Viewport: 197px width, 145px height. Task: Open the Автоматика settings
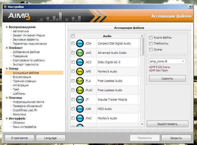point(21,31)
